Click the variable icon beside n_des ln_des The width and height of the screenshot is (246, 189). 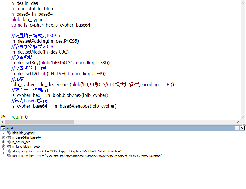(9, 142)
